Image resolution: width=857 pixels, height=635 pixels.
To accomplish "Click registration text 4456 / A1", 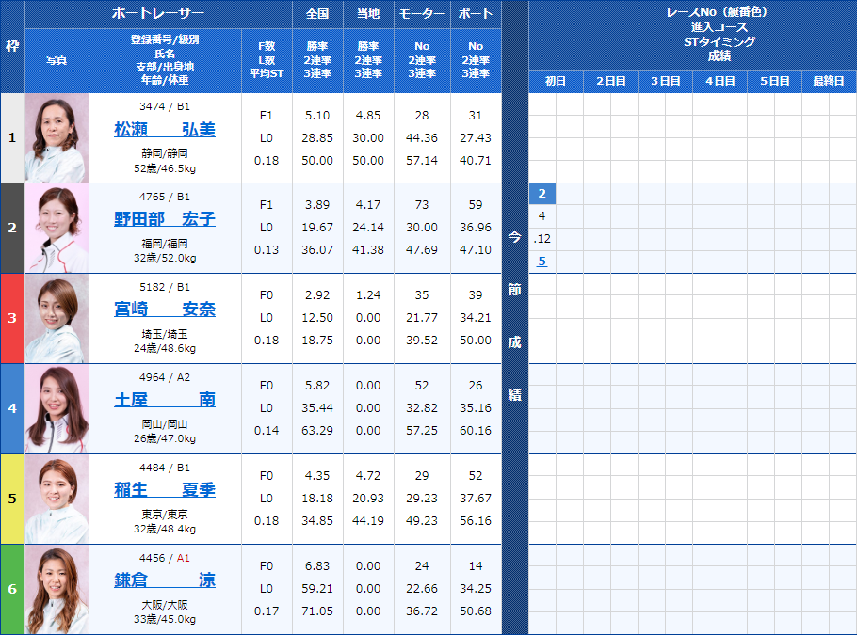I will click(165, 558).
